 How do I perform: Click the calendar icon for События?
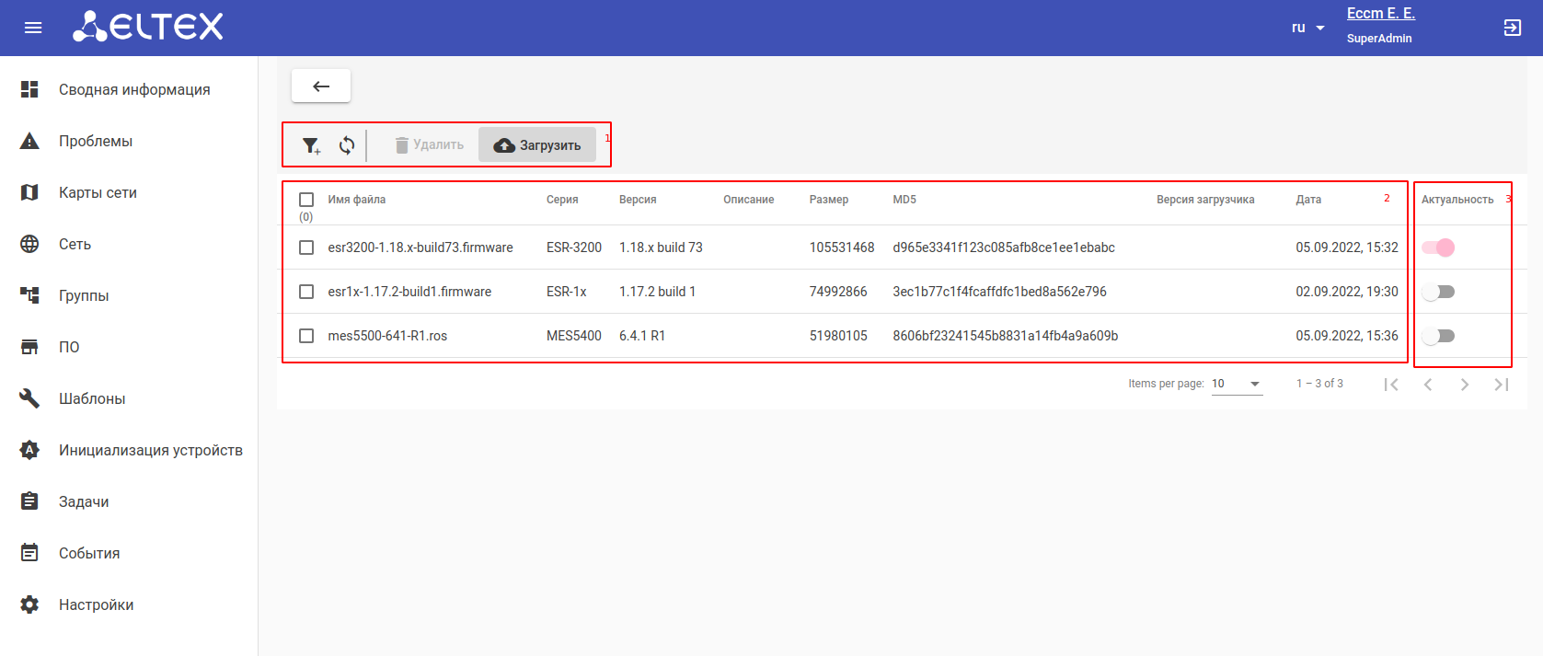coord(29,553)
